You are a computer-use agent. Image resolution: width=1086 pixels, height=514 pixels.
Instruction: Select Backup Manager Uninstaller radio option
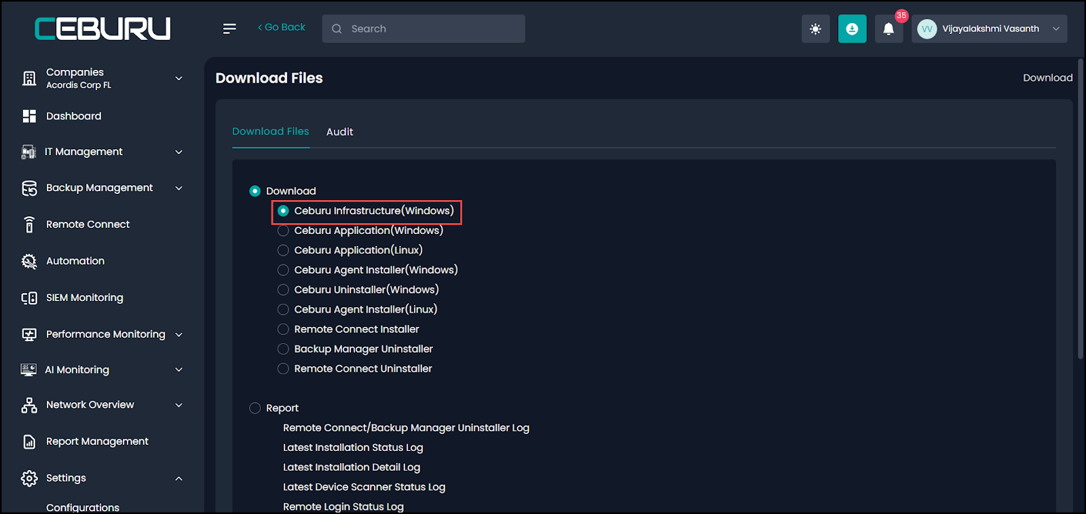point(283,349)
